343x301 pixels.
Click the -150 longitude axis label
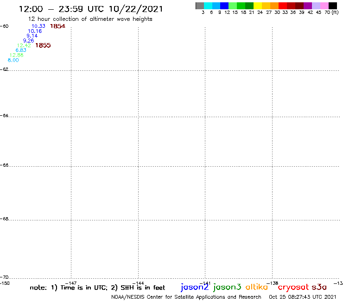click(x=5, y=283)
